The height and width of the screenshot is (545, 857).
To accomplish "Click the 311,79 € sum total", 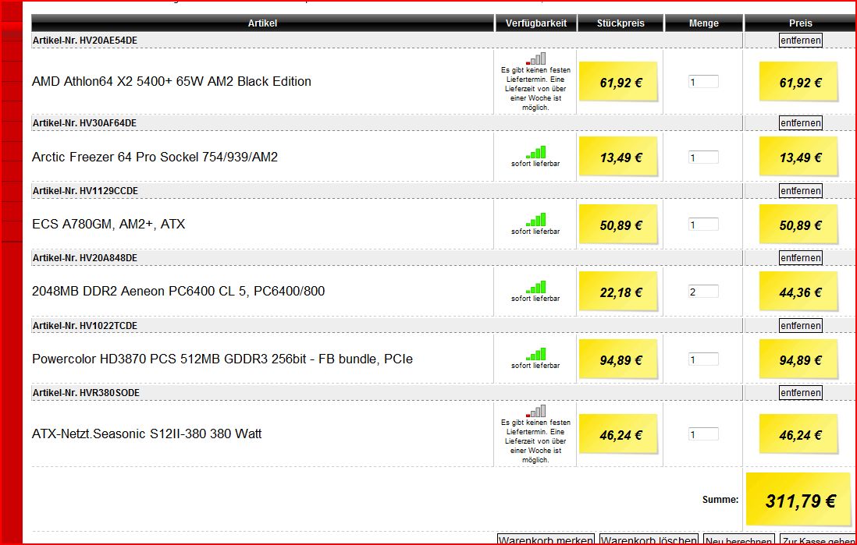I will [x=800, y=501].
